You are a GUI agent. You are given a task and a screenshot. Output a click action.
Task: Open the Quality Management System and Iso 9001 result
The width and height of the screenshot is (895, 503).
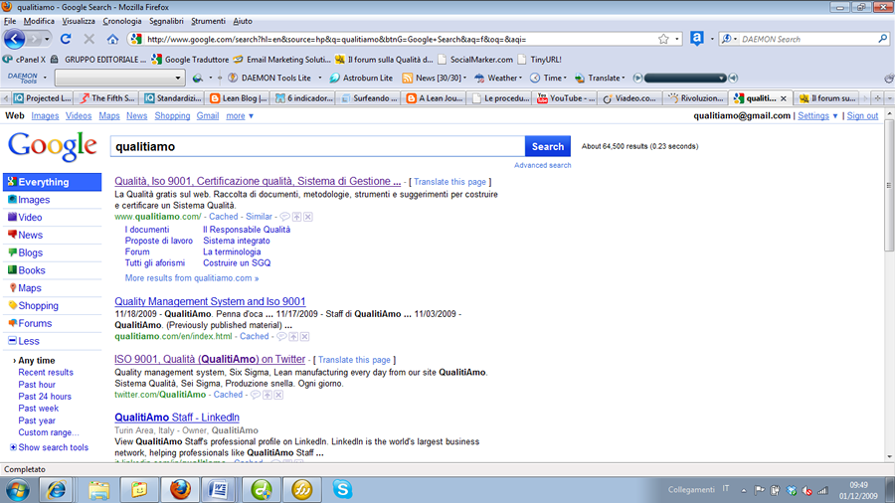tap(210, 301)
